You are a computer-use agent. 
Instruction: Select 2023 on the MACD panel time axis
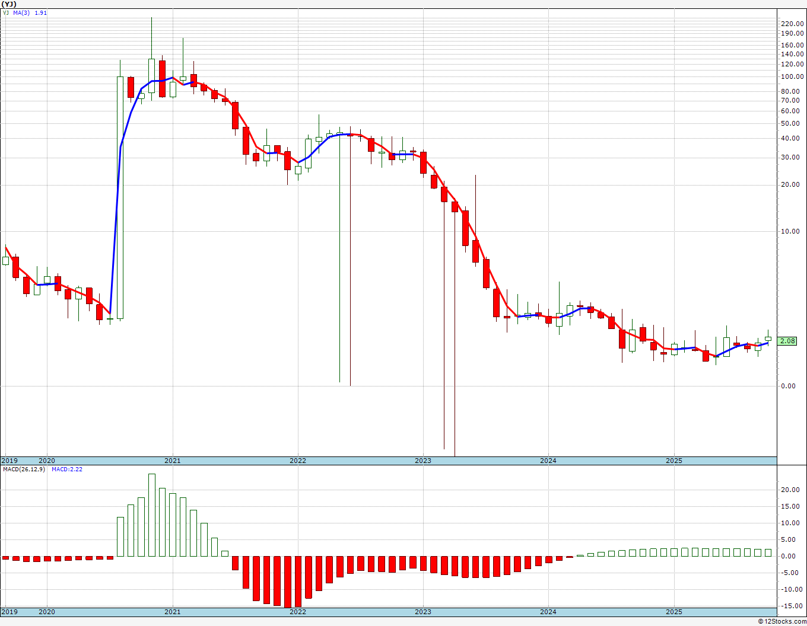tap(422, 612)
